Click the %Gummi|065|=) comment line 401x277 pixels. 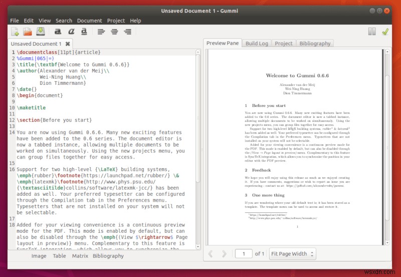[x=35, y=58]
